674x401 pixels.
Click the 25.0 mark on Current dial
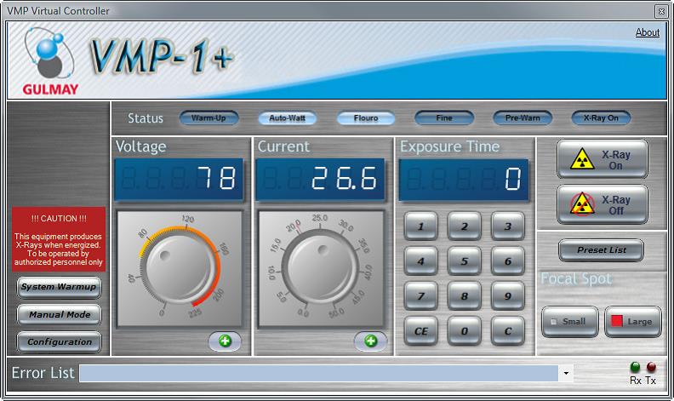click(x=320, y=218)
